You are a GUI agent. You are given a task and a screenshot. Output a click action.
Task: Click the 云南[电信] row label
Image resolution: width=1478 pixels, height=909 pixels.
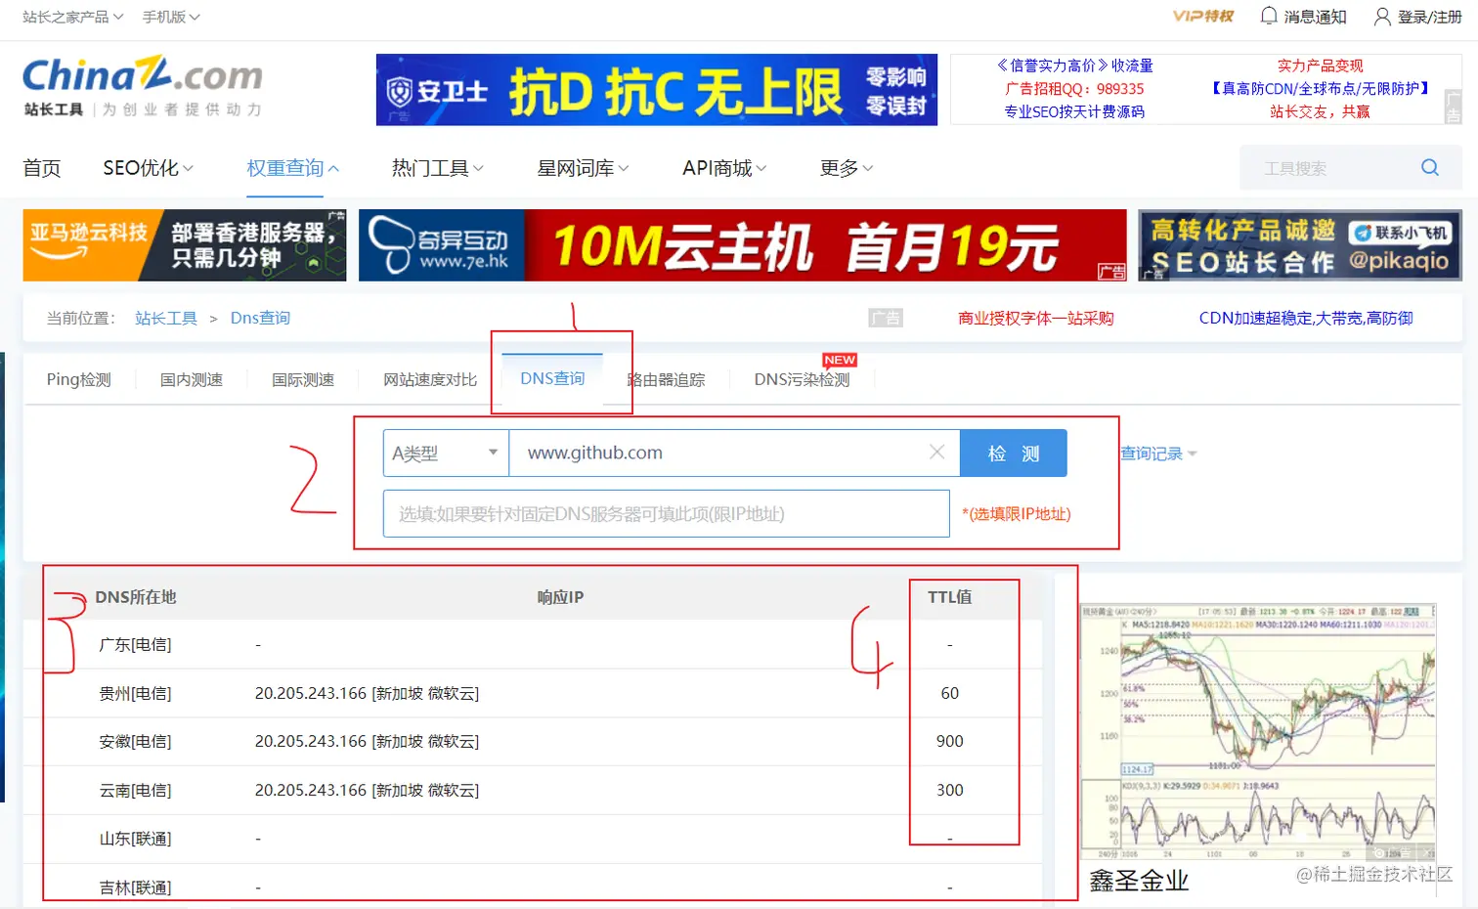click(135, 790)
